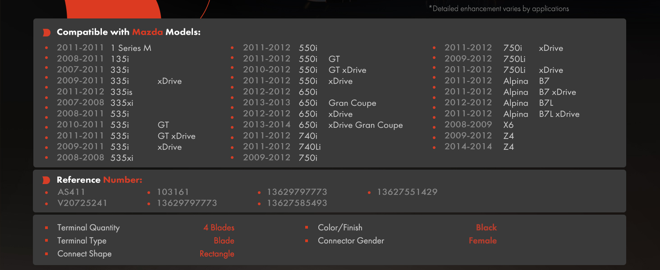Click the "135i" model entry
Screen dimensions: 660x270
click(x=119, y=59)
